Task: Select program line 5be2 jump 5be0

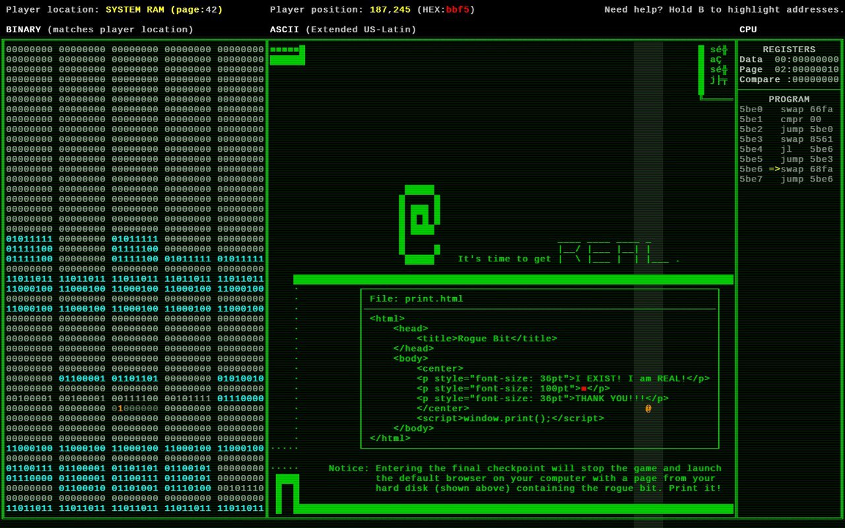Action: pos(786,129)
